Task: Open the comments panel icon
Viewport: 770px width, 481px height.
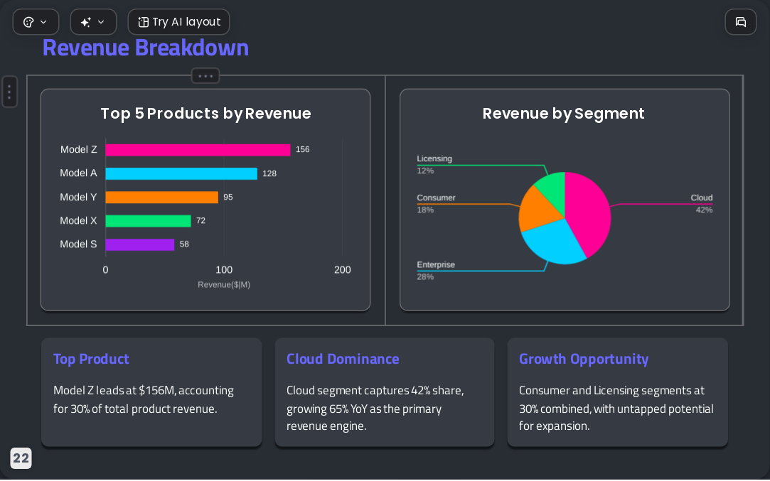Action: 741,22
